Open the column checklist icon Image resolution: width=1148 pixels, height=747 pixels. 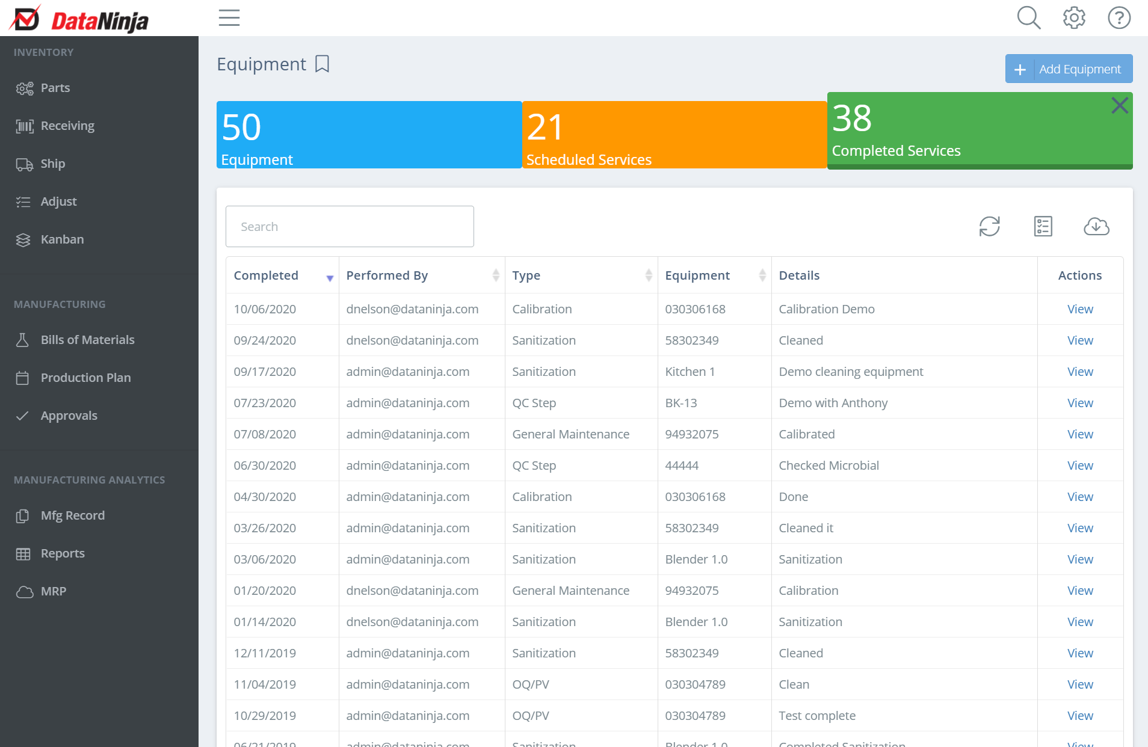pyautogui.click(x=1043, y=227)
